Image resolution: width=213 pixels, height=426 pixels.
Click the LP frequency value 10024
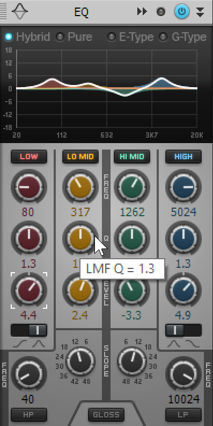click(x=184, y=399)
